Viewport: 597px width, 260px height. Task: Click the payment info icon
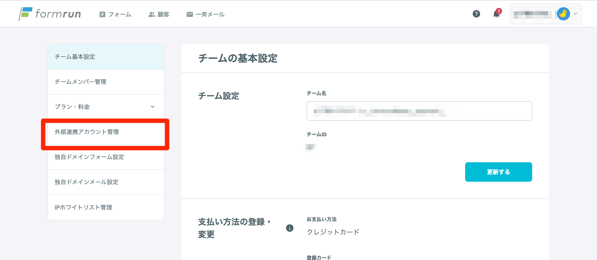coord(290,228)
